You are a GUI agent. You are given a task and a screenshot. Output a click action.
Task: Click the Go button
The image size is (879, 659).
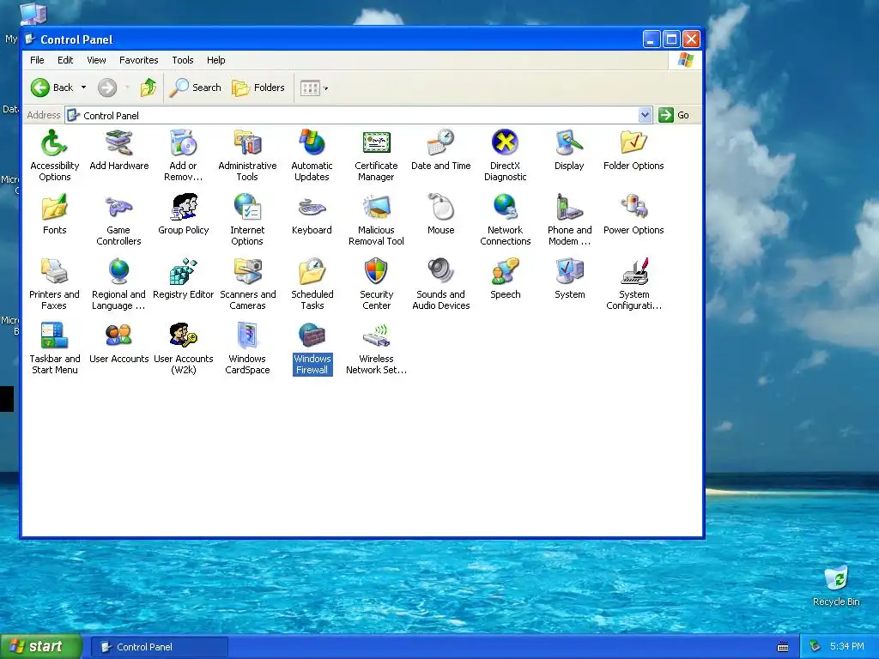675,115
